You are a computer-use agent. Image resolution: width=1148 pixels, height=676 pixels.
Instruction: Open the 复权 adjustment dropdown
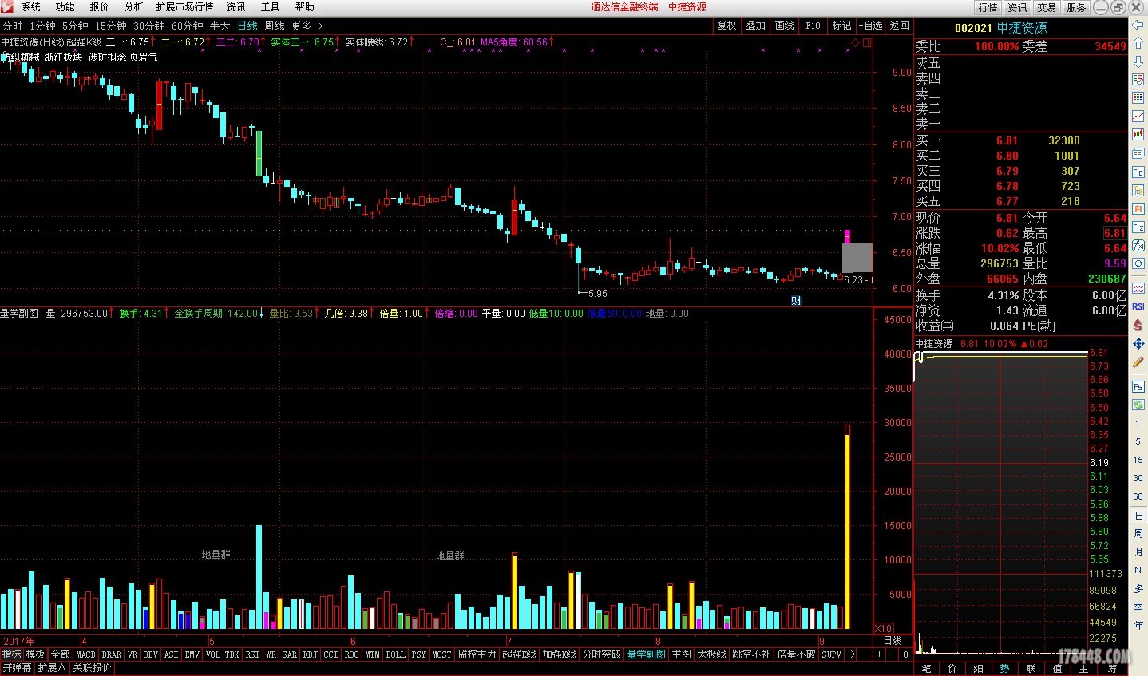726,26
